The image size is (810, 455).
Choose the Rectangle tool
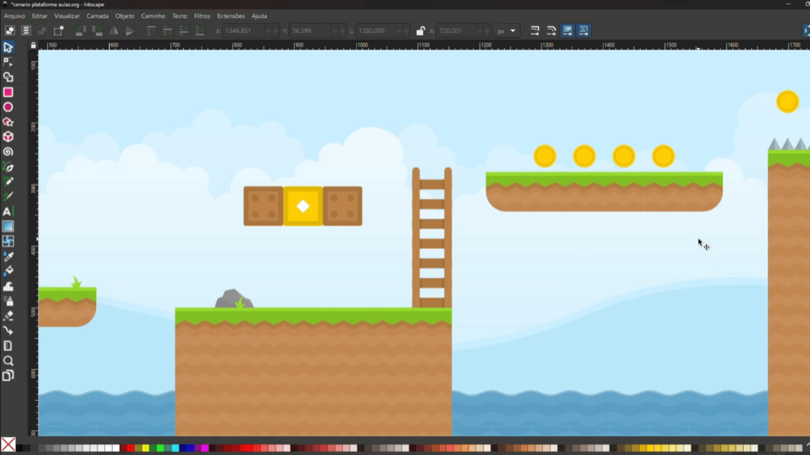click(8, 92)
